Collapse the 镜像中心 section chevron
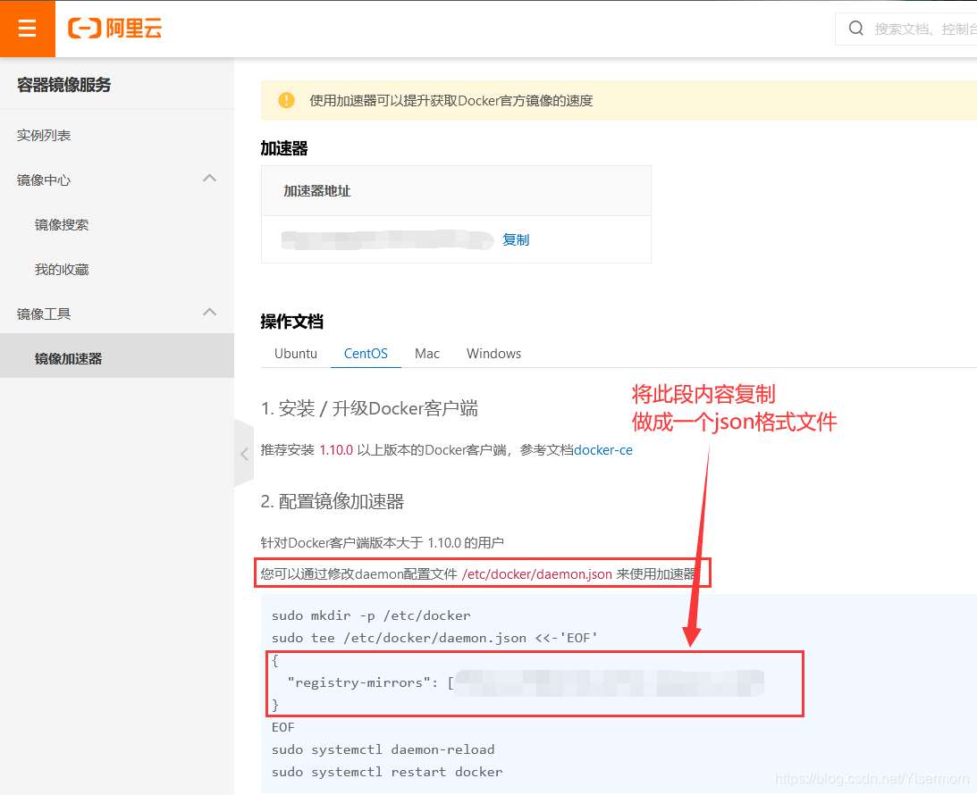The image size is (977, 795). click(x=210, y=178)
